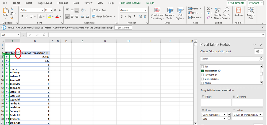This screenshot has width=267, height=125.
Task: Click Increase Decimal icon
Action: (x=140, y=17)
